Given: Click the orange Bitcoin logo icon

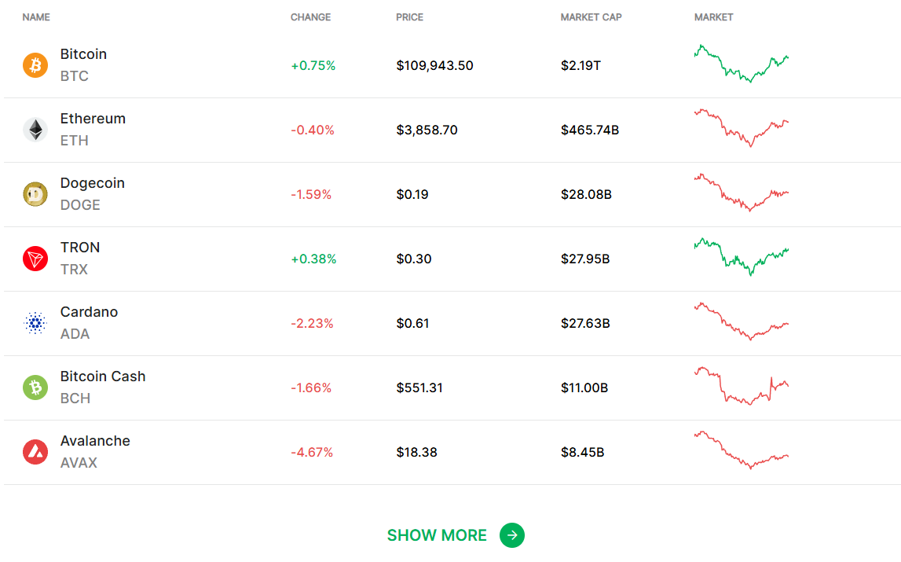Looking at the screenshot, I should (x=35, y=65).
